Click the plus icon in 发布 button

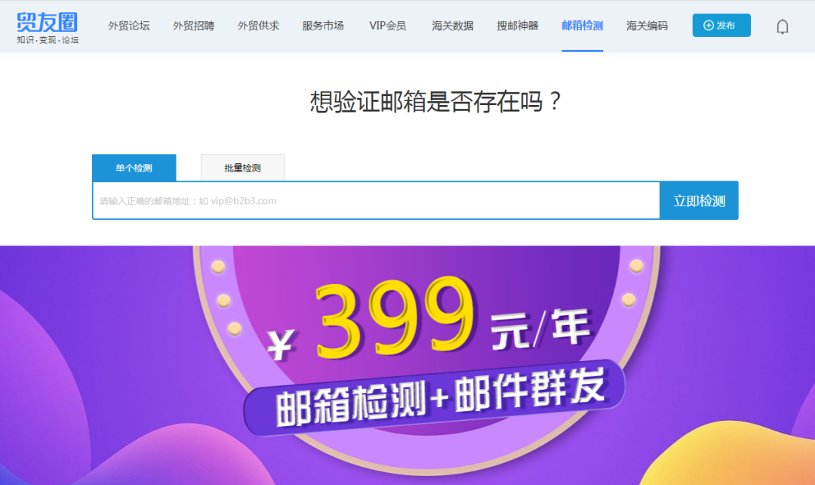(709, 26)
